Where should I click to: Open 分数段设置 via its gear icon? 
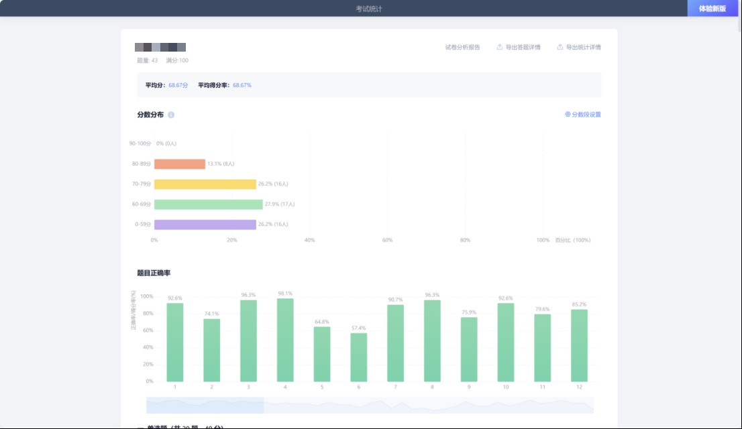point(568,115)
